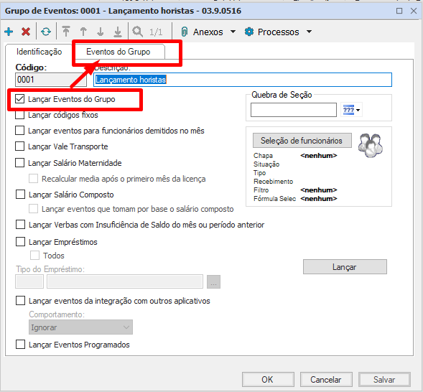Click the Seleção de funcionários button
423x392 pixels.
tap(302, 141)
